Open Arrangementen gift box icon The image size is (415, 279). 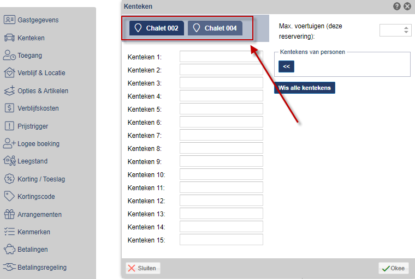click(9, 214)
